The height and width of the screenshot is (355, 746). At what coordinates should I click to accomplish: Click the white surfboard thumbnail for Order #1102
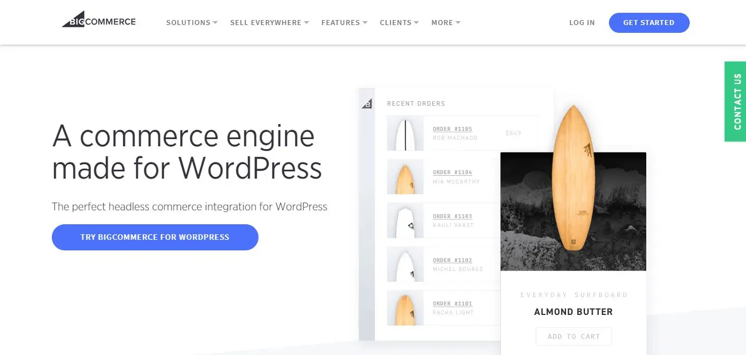(405, 264)
